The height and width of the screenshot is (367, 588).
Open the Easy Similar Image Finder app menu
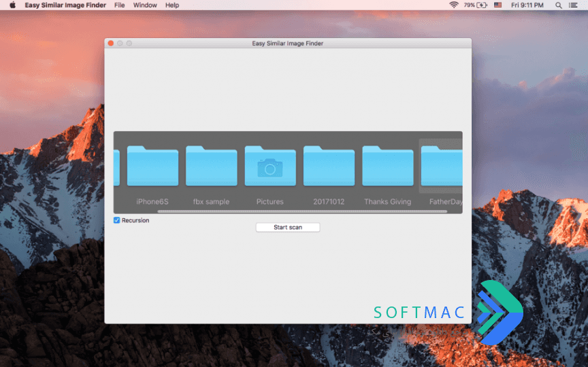tap(65, 5)
